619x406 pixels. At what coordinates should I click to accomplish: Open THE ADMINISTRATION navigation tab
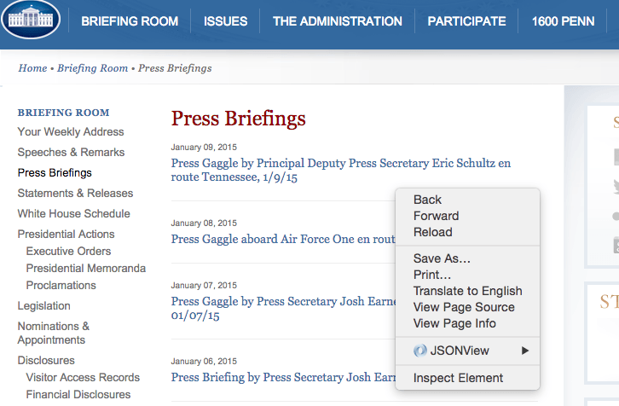(x=337, y=21)
